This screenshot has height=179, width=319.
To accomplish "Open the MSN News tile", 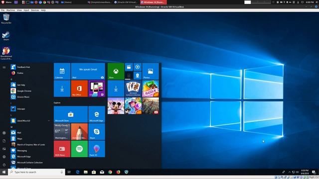I will [x=62, y=149].
